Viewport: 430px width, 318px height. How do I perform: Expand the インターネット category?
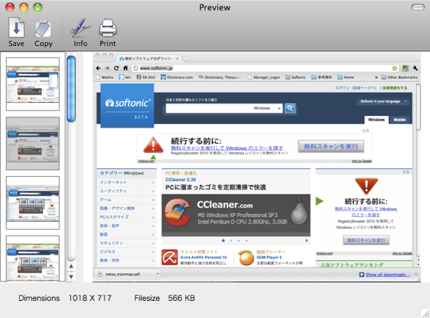(x=126, y=182)
